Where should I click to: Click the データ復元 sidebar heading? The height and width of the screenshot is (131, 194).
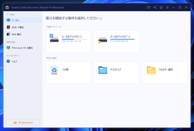pos(10,15)
